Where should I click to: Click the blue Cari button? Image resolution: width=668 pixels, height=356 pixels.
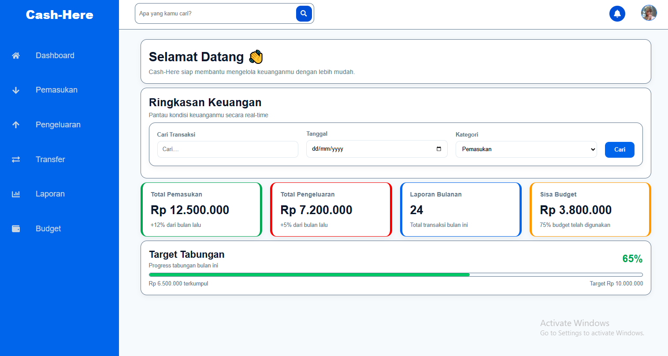pyautogui.click(x=620, y=150)
